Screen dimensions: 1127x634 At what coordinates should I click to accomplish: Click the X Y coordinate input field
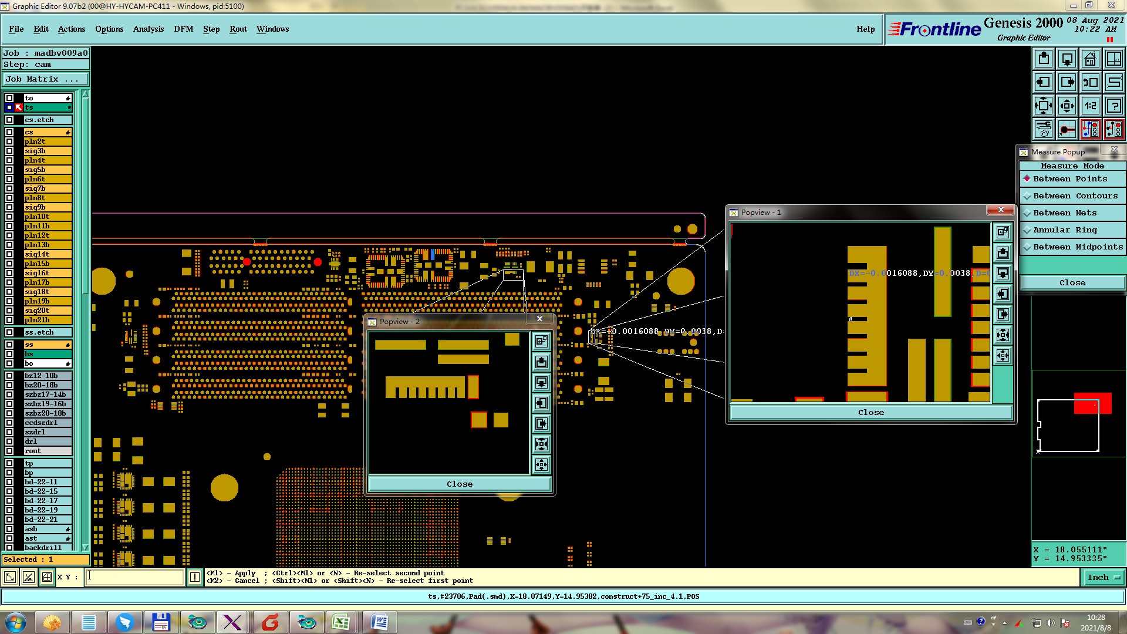coord(135,577)
